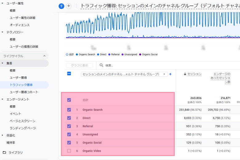The width and height of the screenshot is (240, 160).
Task: Click the 251,849 sessions value
Action: tap(184, 110)
